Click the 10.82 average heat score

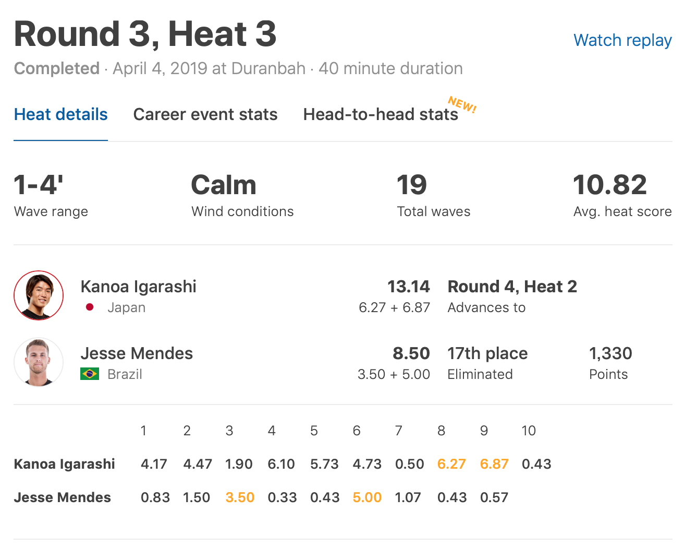click(609, 185)
